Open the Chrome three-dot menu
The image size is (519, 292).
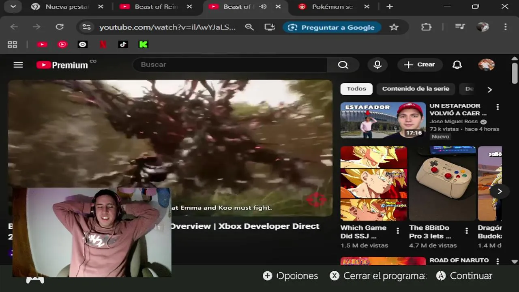point(505,27)
